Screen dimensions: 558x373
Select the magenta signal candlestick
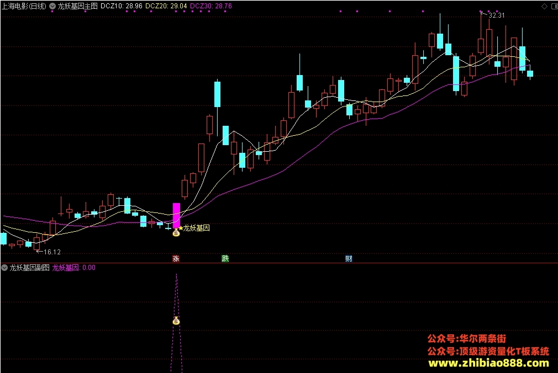click(176, 216)
